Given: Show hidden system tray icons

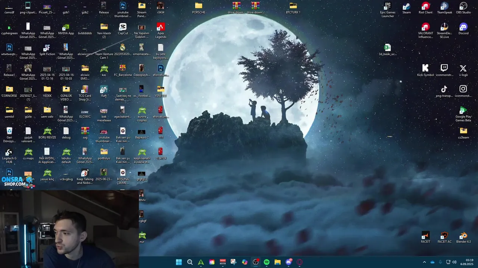Looking at the screenshot, I should point(424,262).
